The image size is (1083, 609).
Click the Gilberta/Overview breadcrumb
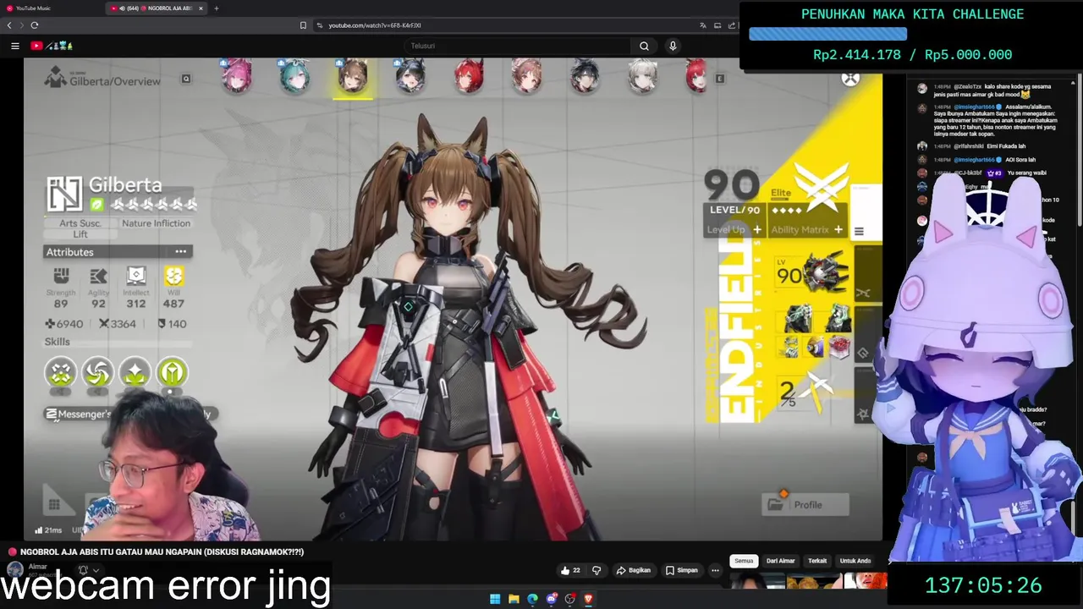pos(115,81)
